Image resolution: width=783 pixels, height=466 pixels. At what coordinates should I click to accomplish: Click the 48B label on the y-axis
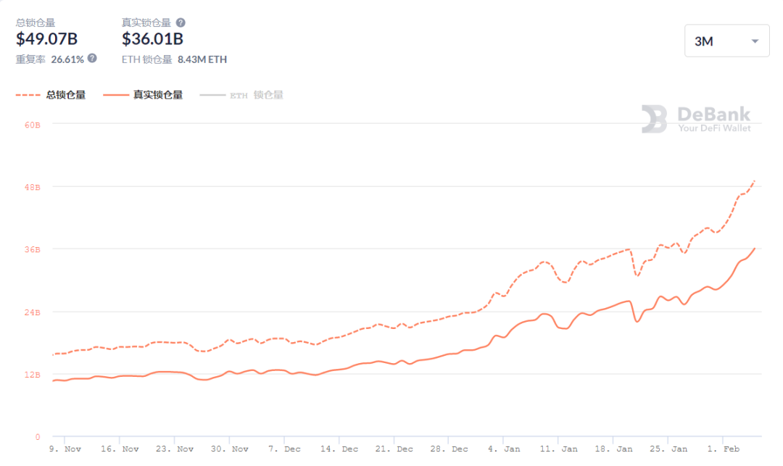point(32,187)
